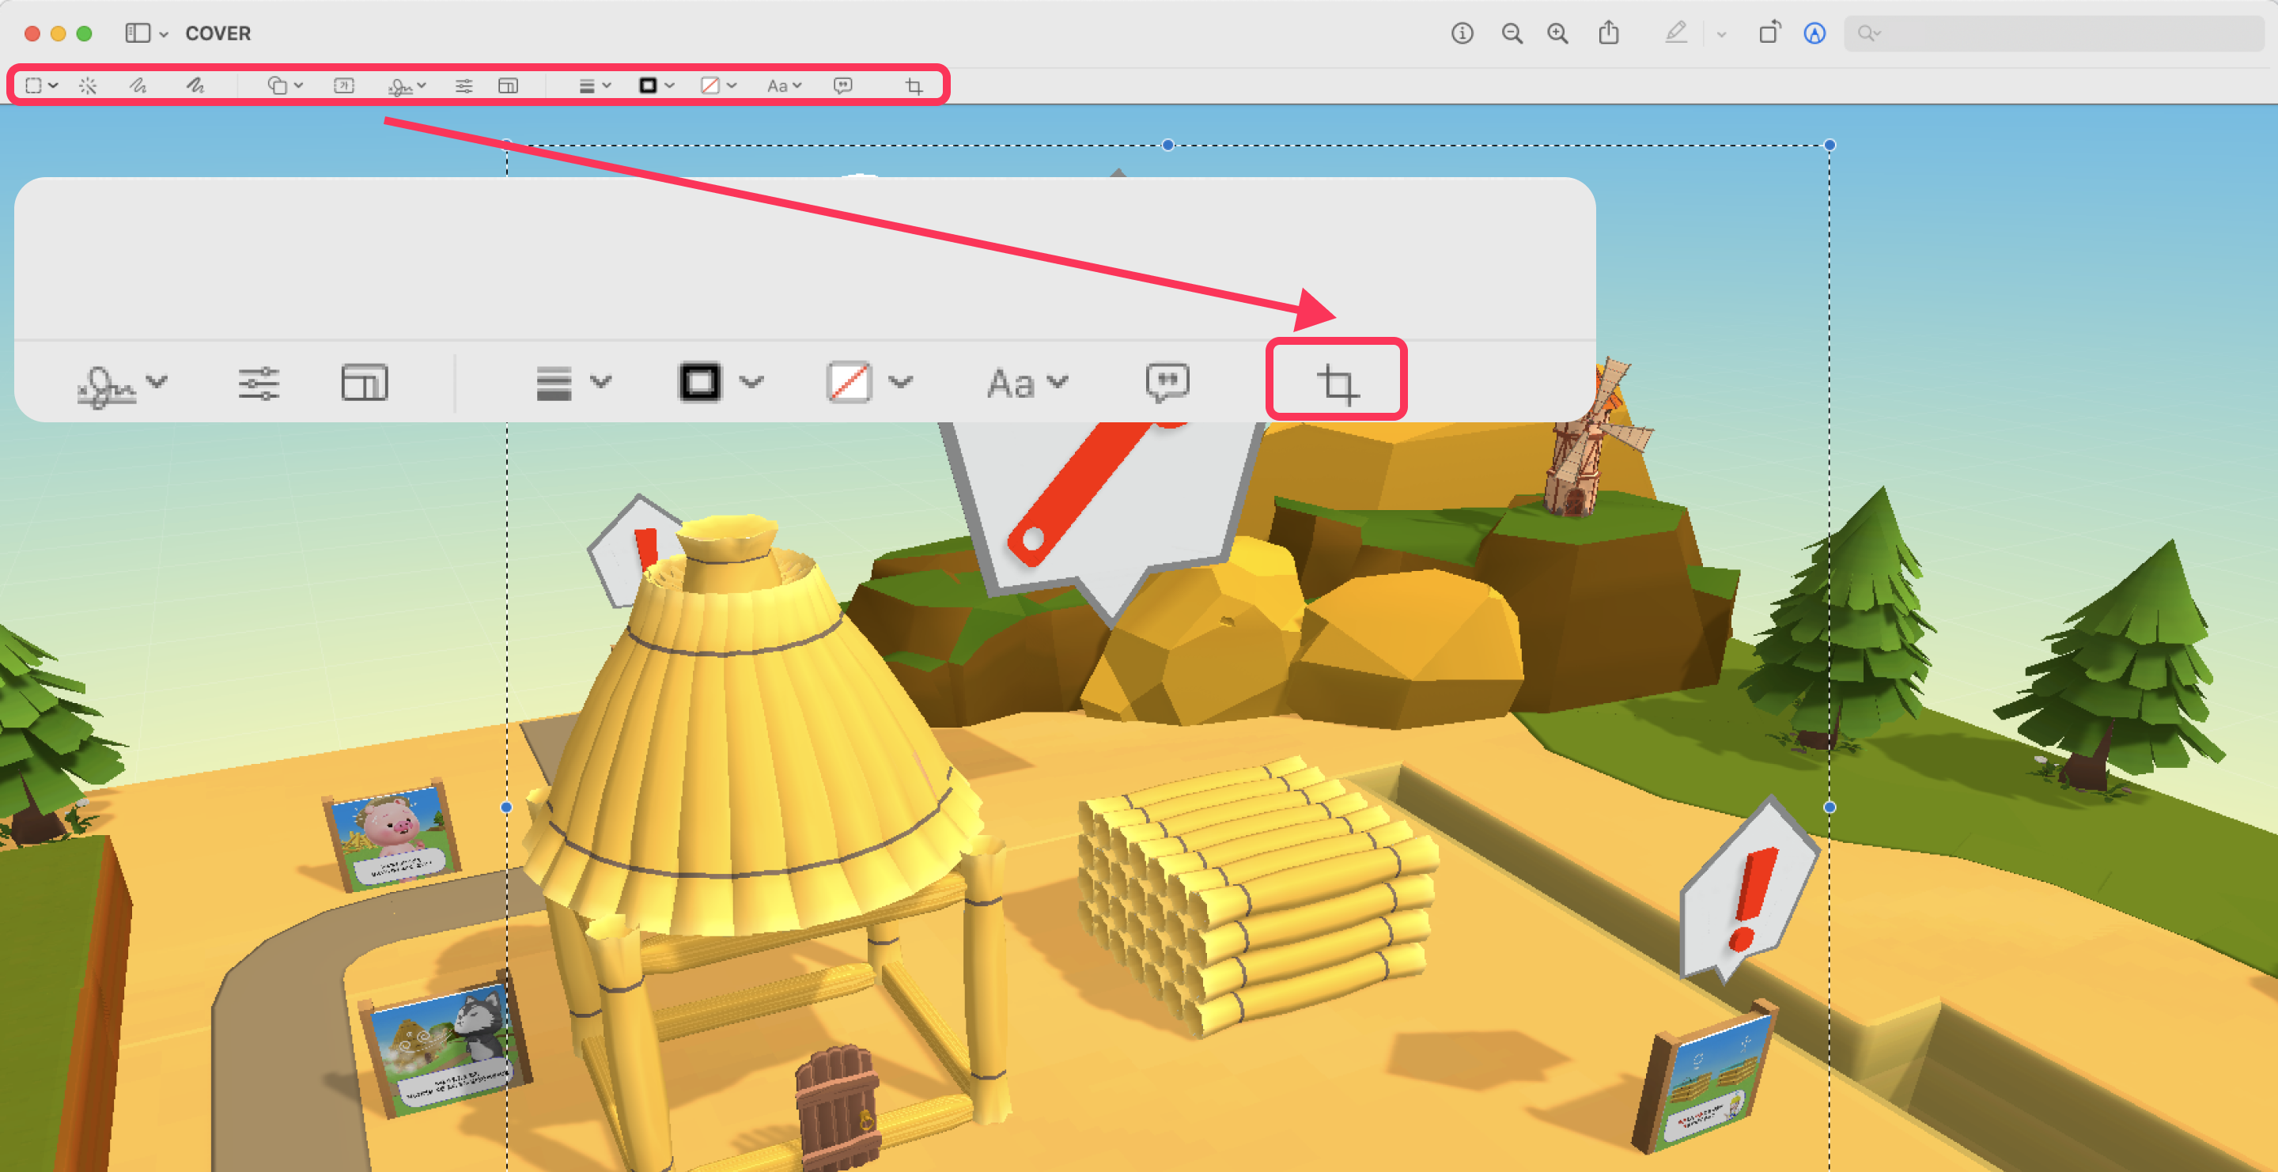The height and width of the screenshot is (1172, 2278).
Task: Toggle the Markup toolbar with blue pen icon
Action: tap(1814, 33)
